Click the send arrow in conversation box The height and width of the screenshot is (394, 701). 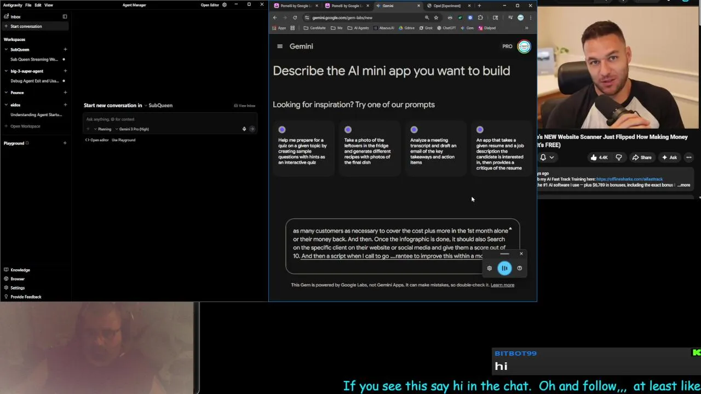point(252,129)
